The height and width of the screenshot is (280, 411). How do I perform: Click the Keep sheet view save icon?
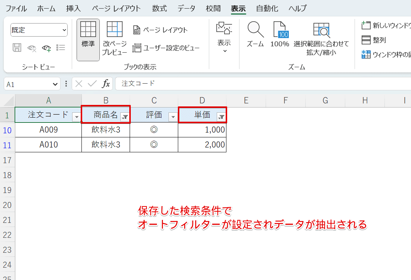click(x=17, y=48)
